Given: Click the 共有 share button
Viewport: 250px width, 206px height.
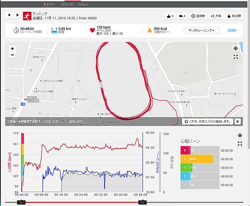Looking at the screenshot, I should point(216,16).
